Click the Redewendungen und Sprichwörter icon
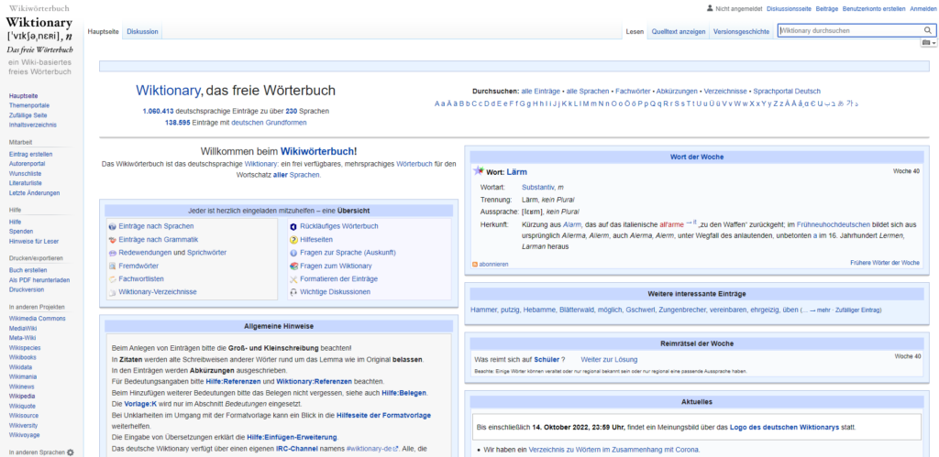 [112, 253]
